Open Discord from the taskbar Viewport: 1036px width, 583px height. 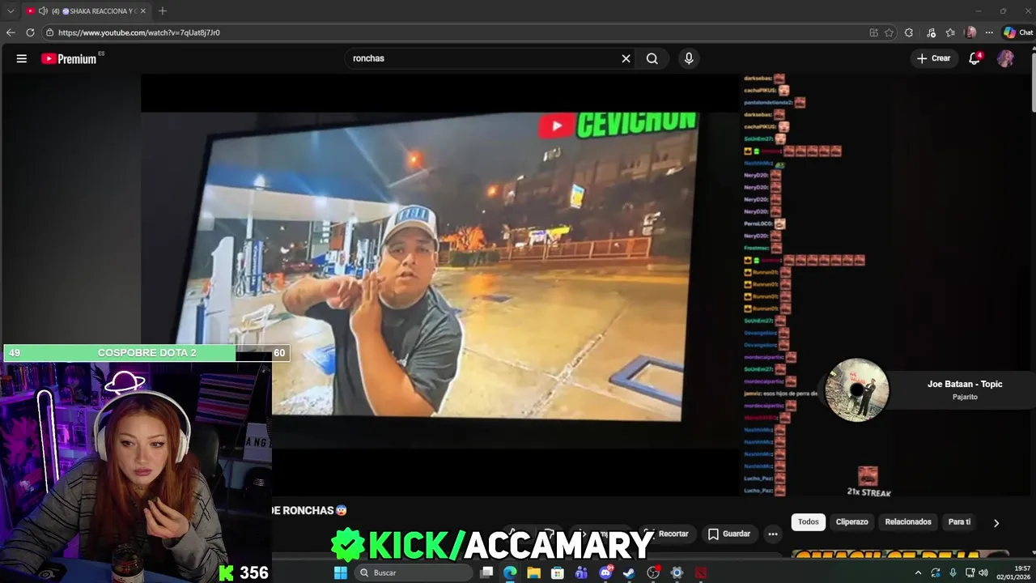pyautogui.click(x=605, y=572)
